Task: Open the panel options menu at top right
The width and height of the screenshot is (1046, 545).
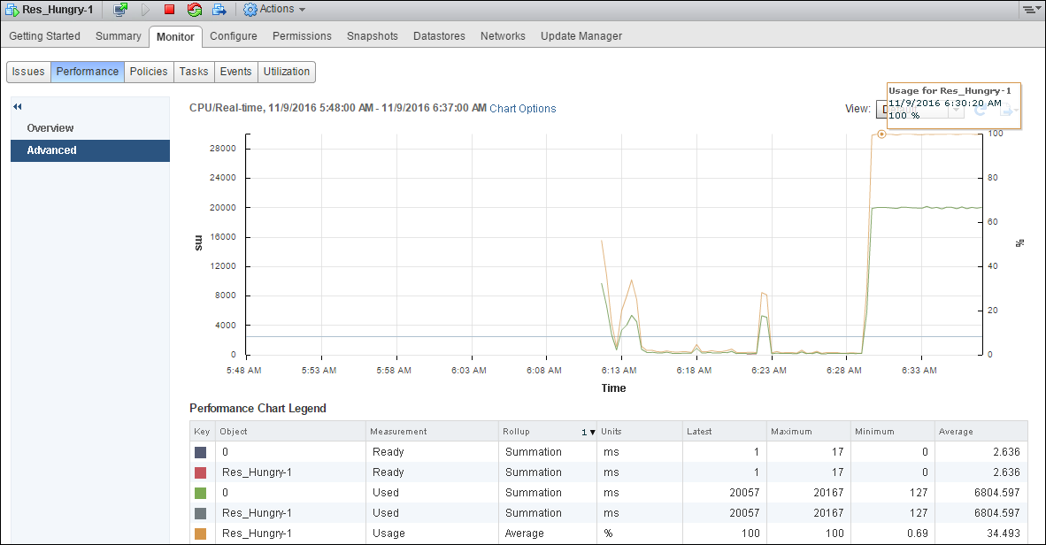Action: pyautogui.click(x=1031, y=10)
